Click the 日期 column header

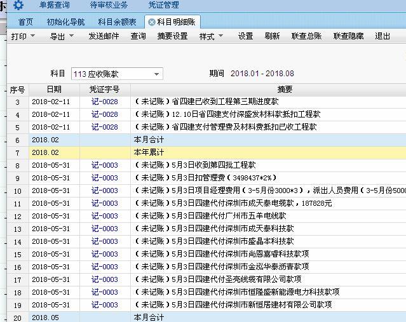point(54,90)
